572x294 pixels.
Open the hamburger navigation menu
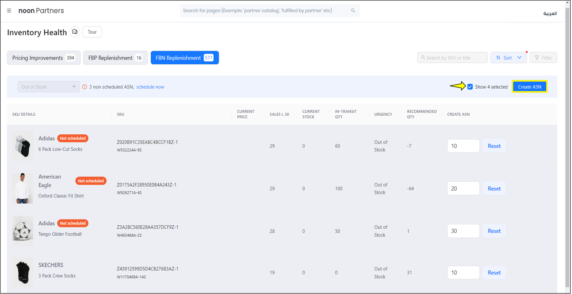pyautogui.click(x=9, y=11)
